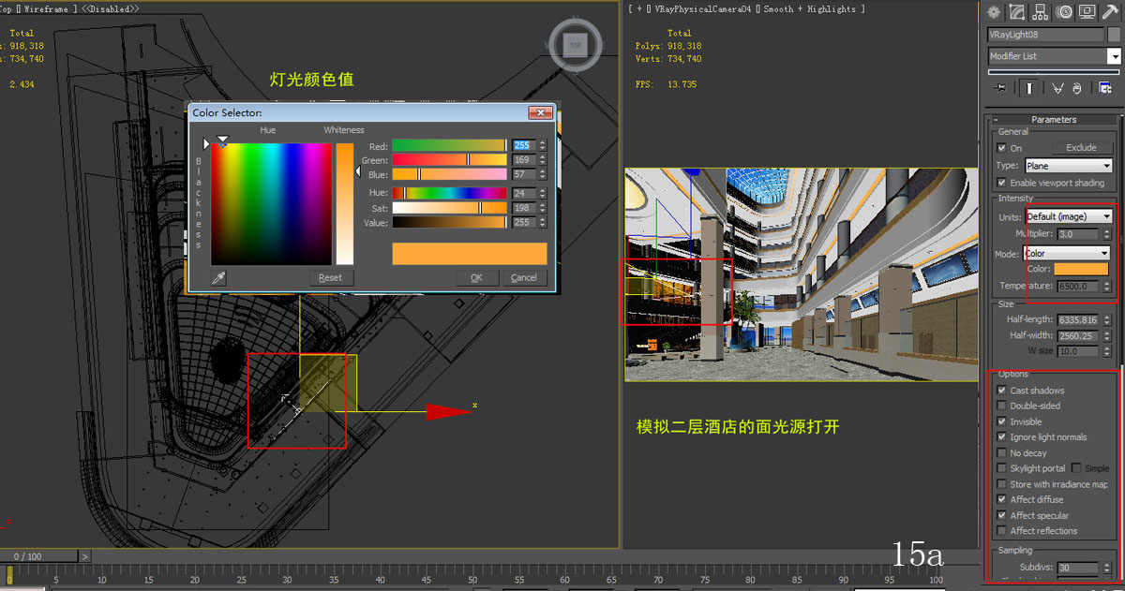Click the Green slider bar
This screenshot has width=1125, height=591.
450,160
